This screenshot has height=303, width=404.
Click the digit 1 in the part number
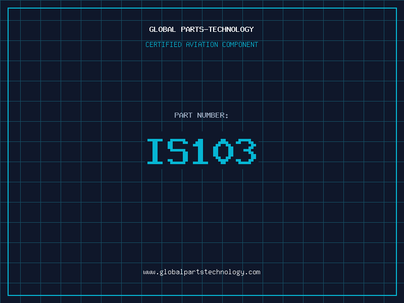[201, 151]
